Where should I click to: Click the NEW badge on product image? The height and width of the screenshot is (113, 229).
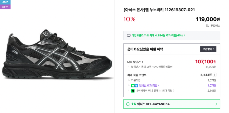(x=5, y=7)
